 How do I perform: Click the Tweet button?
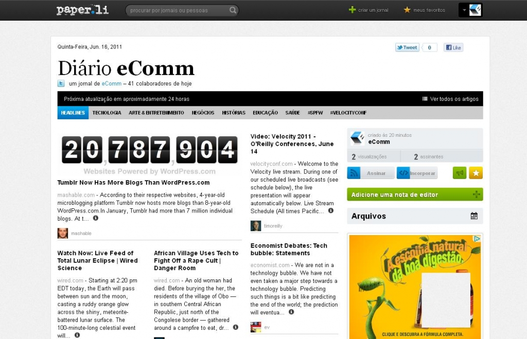coord(407,47)
